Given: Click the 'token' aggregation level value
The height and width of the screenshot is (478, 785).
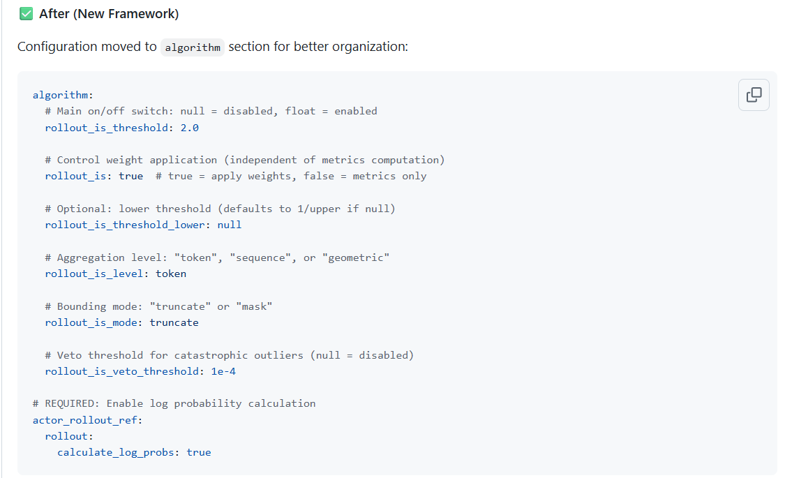Looking at the screenshot, I should point(171,274).
